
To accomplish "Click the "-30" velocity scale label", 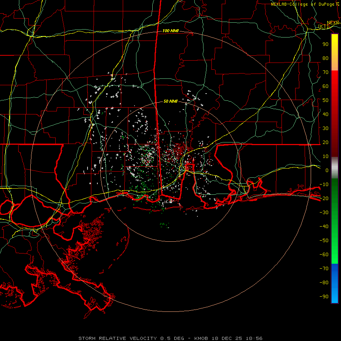I will 324,213.
